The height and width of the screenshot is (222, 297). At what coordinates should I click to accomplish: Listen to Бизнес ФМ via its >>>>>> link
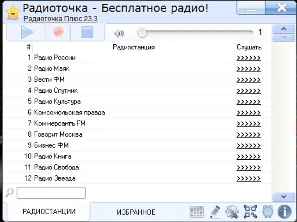(x=248, y=145)
